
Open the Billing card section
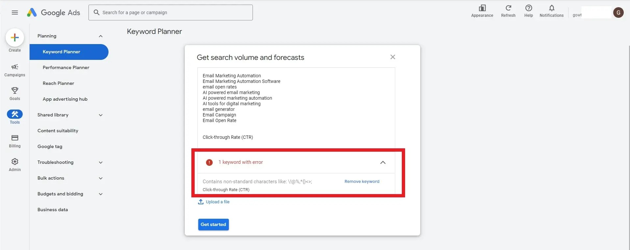point(15,141)
